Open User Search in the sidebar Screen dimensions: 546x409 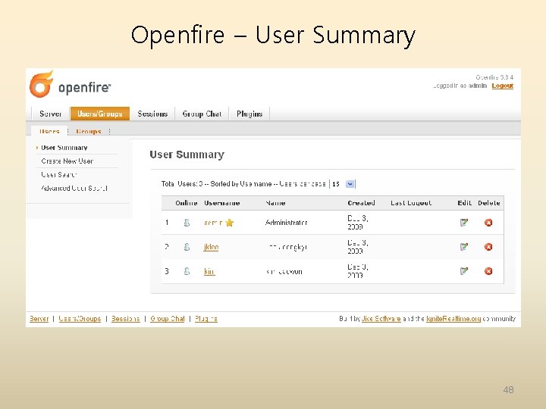pyautogui.click(x=59, y=175)
